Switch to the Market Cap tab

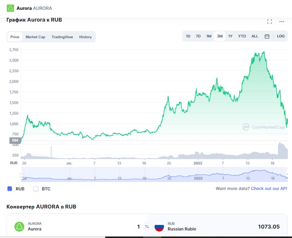[35, 37]
